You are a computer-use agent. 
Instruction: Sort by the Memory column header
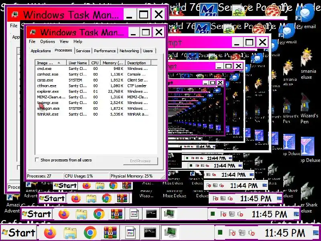point(113,63)
